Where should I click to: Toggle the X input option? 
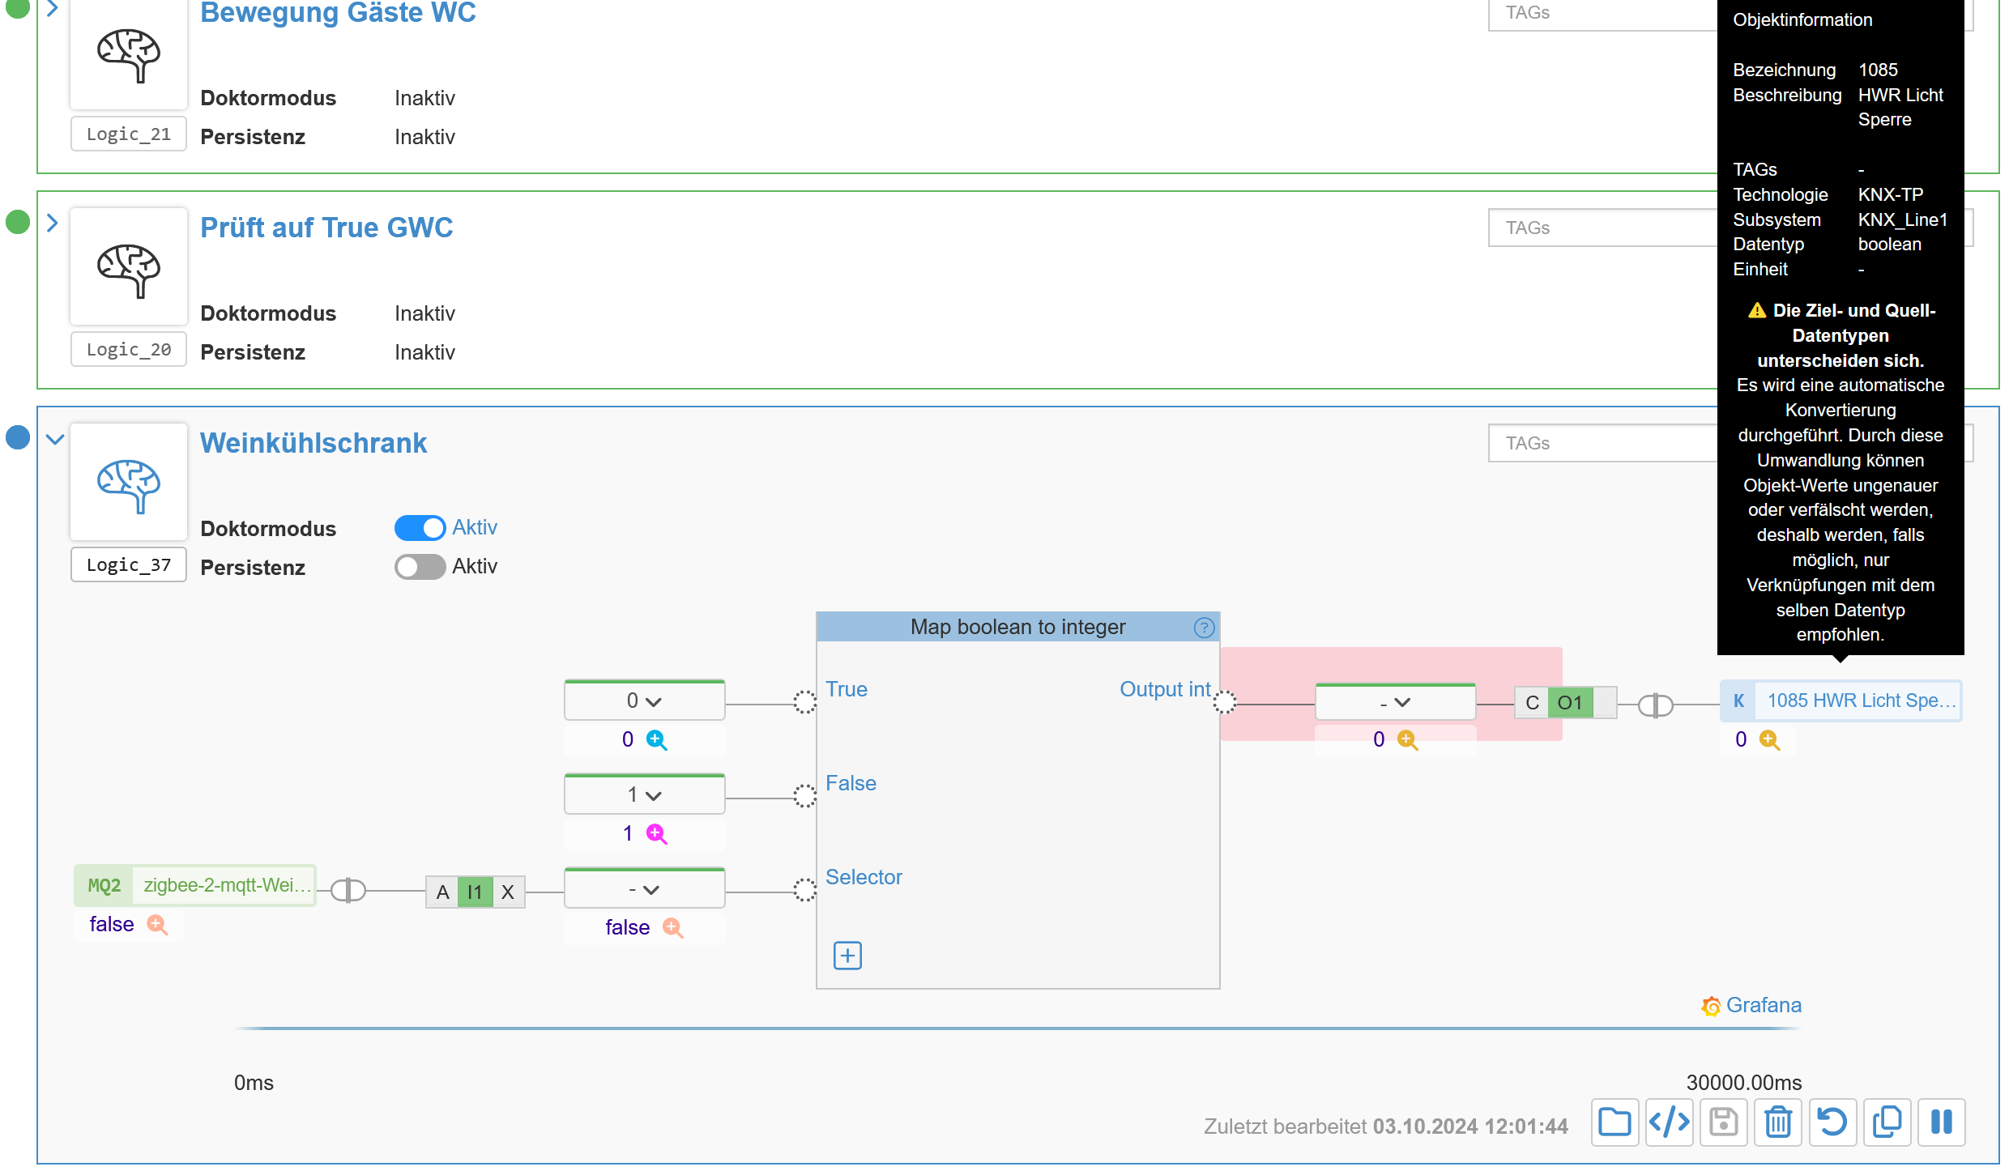508,892
